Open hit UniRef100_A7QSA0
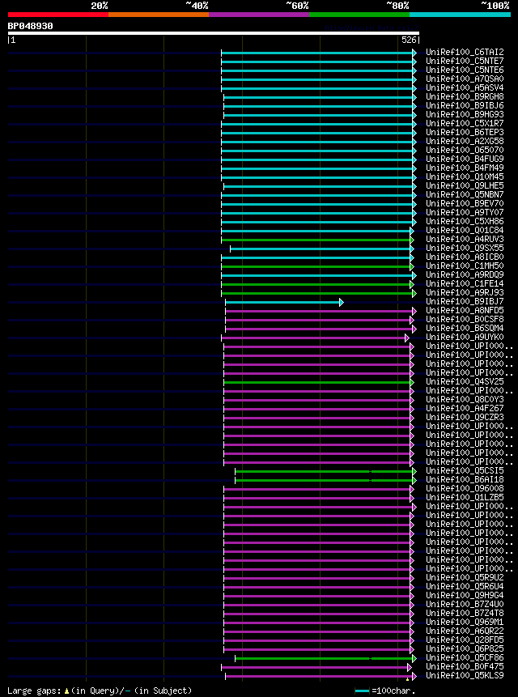This screenshot has width=518, height=697. point(465,79)
